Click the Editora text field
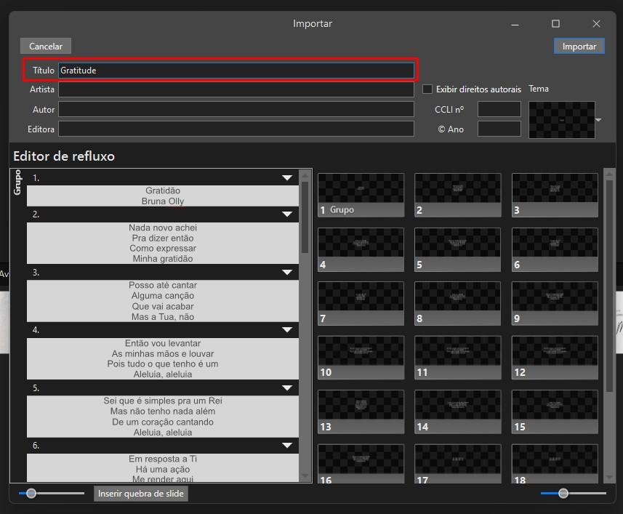The image size is (623, 514). (x=236, y=129)
